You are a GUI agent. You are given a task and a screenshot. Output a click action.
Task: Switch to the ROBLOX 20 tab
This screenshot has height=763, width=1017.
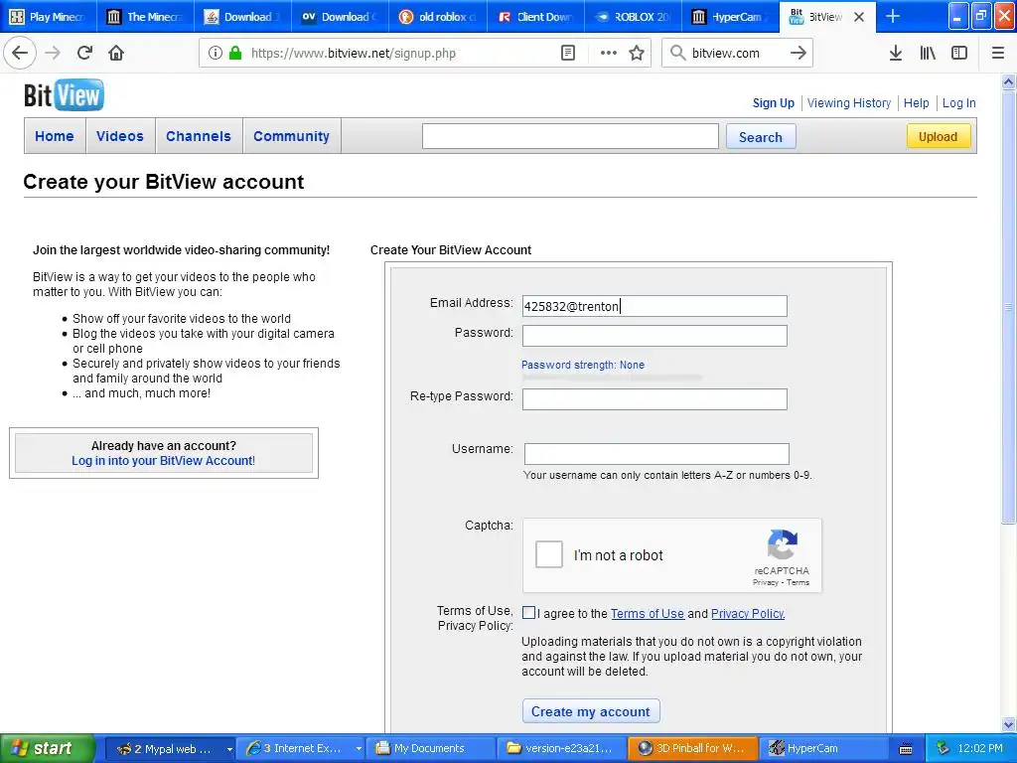tap(633, 16)
